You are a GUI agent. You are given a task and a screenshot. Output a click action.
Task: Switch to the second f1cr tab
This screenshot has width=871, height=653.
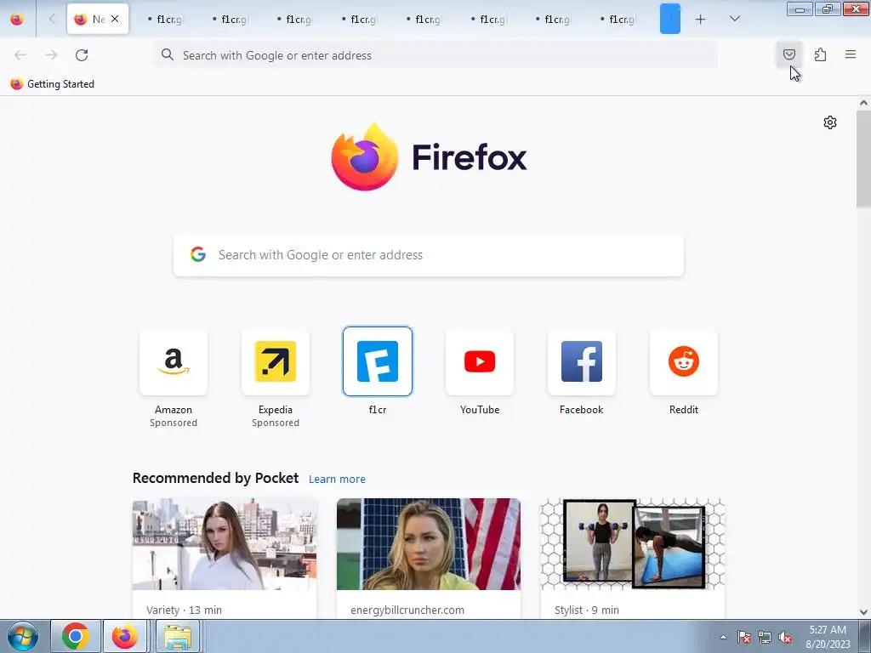230,20
